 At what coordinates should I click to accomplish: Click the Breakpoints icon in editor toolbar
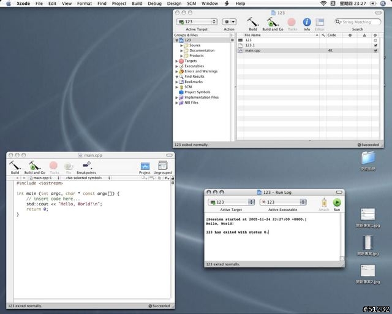pos(86,166)
